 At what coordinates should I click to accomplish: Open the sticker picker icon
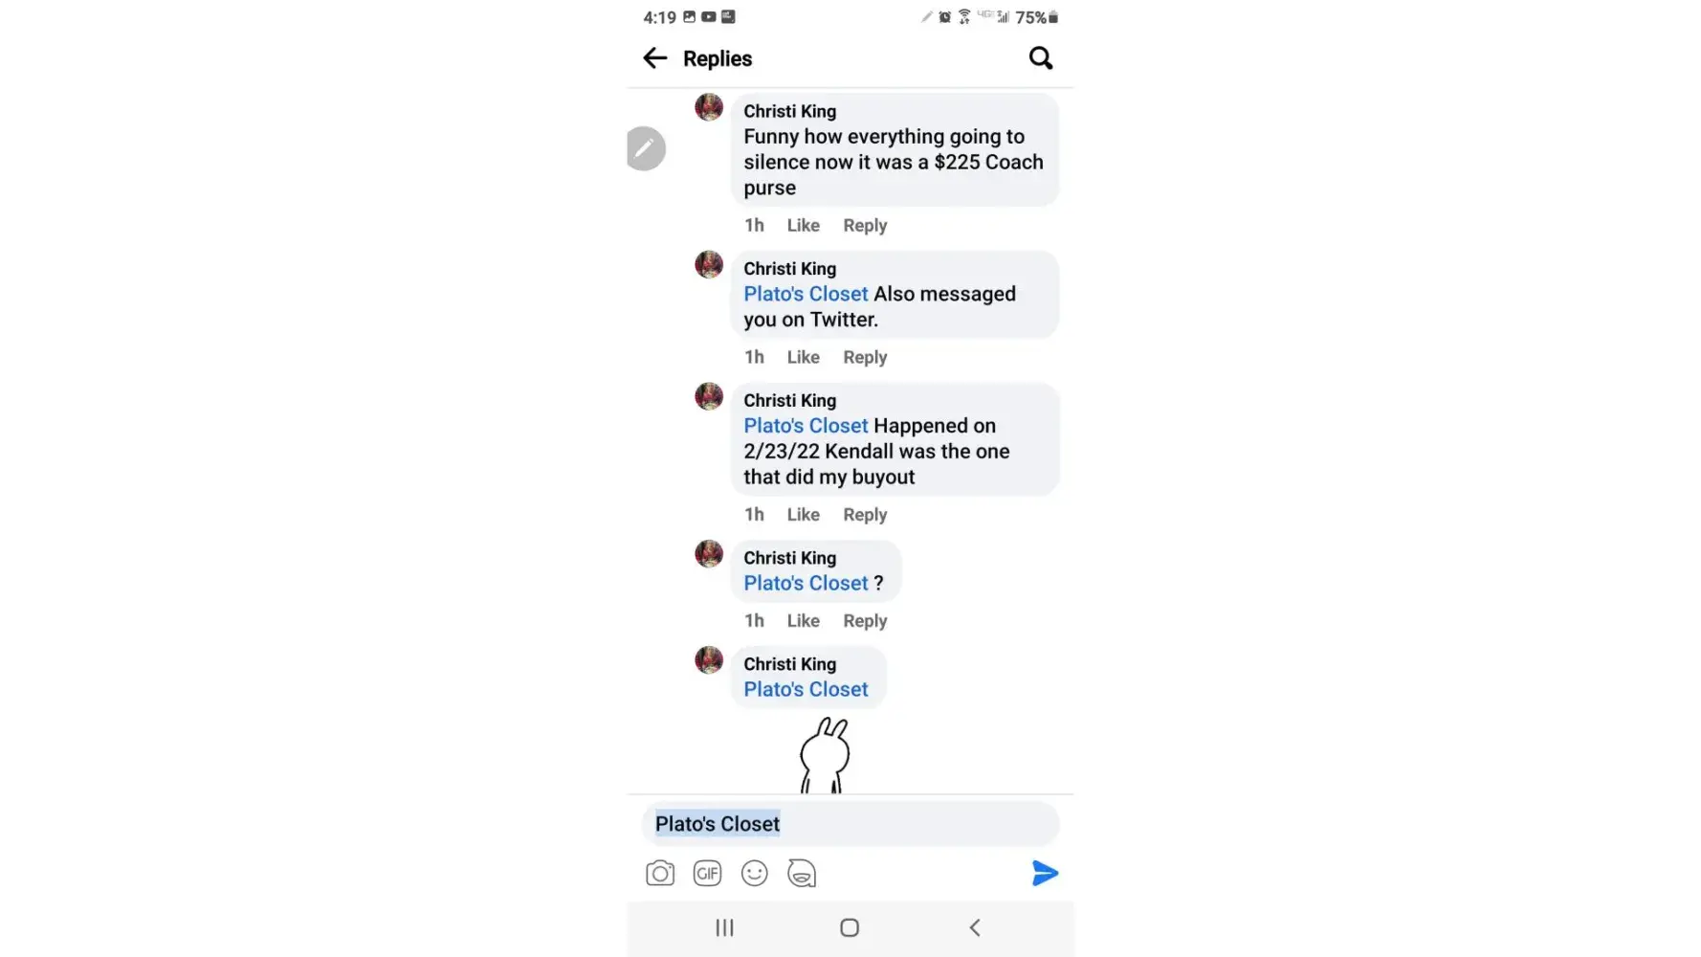tap(802, 873)
